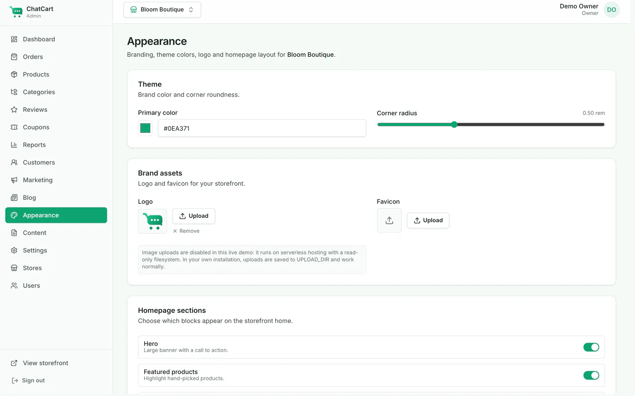Click the Homepage sections heading

pyautogui.click(x=172, y=311)
